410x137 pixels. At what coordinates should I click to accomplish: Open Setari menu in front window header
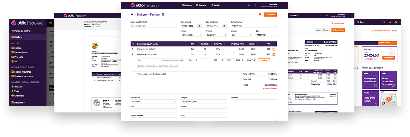point(216,5)
